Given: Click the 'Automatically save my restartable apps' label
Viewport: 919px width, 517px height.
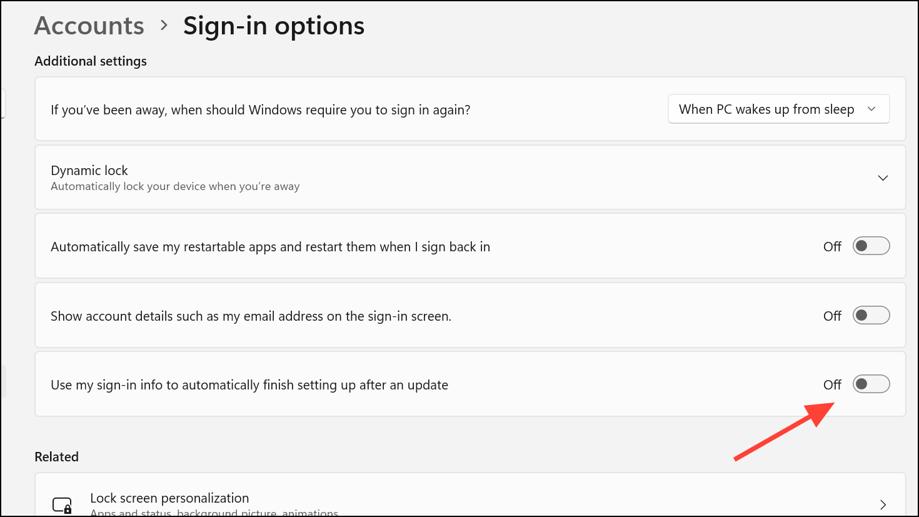Looking at the screenshot, I should pos(270,247).
